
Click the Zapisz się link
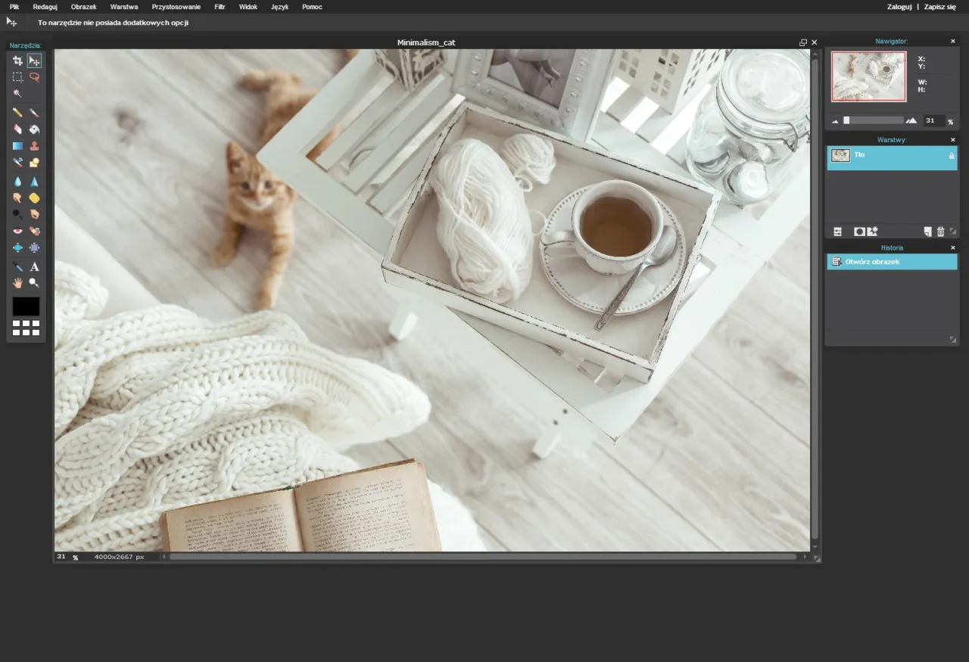939,7
